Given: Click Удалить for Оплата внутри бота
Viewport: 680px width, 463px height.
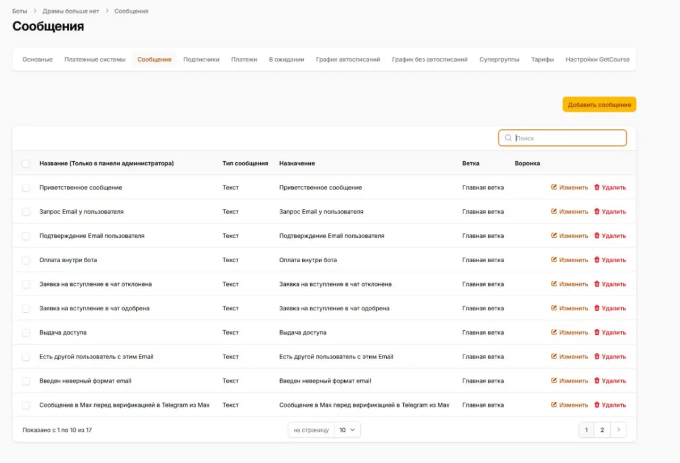Looking at the screenshot, I should click(x=610, y=260).
